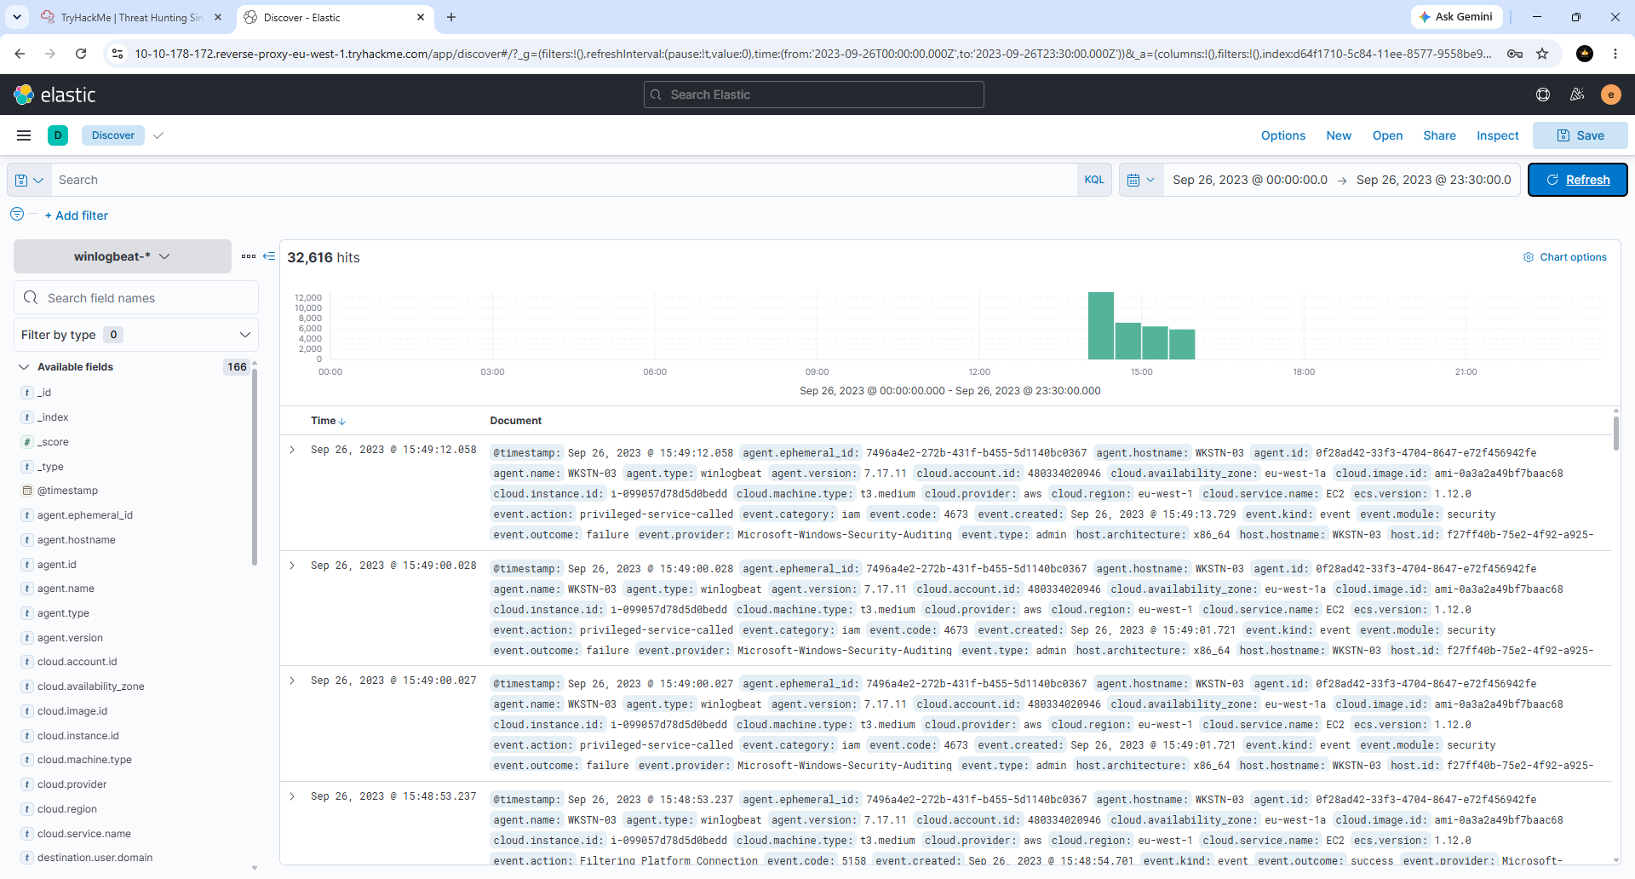The image size is (1635, 879).
Task: Click the Save button
Action: 1580,135
